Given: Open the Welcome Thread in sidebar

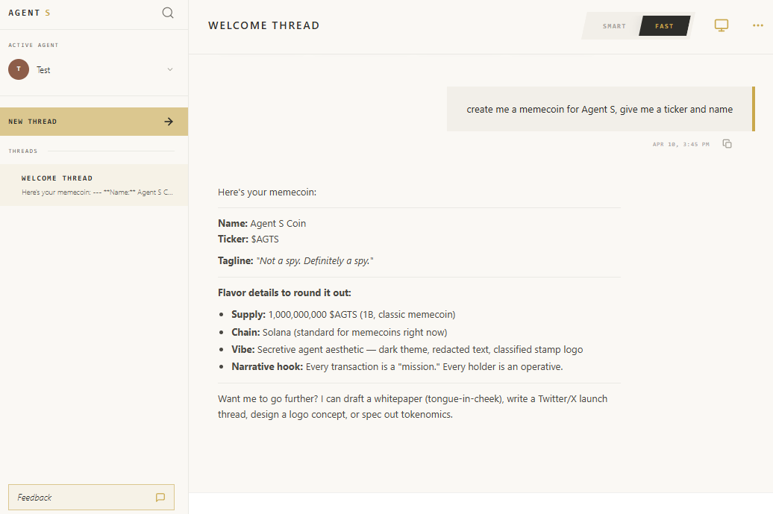Looking at the screenshot, I should pyautogui.click(x=94, y=185).
